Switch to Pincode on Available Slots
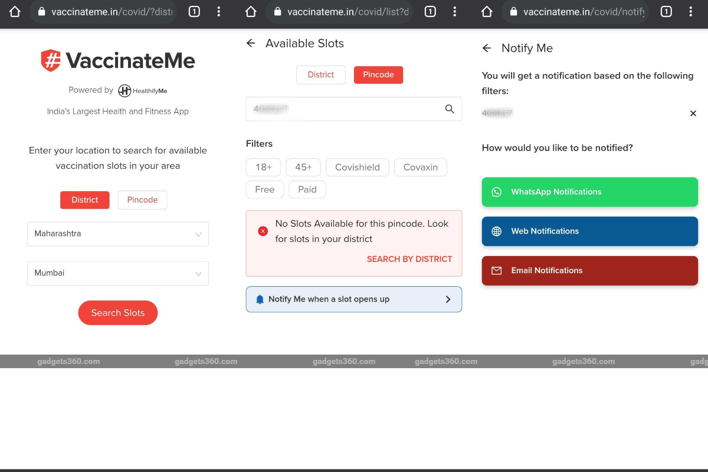Image resolution: width=708 pixels, height=472 pixels. pyautogui.click(x=378, y=75)
